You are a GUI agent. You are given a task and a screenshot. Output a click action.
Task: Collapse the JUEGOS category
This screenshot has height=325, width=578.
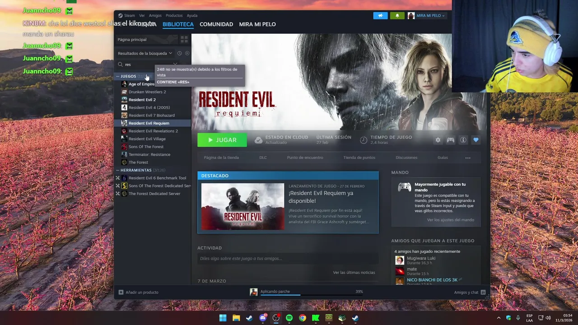[117, 76]
